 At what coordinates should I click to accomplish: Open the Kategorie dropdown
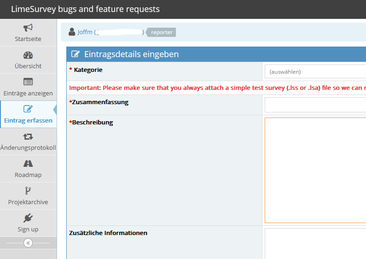(315, 72)
